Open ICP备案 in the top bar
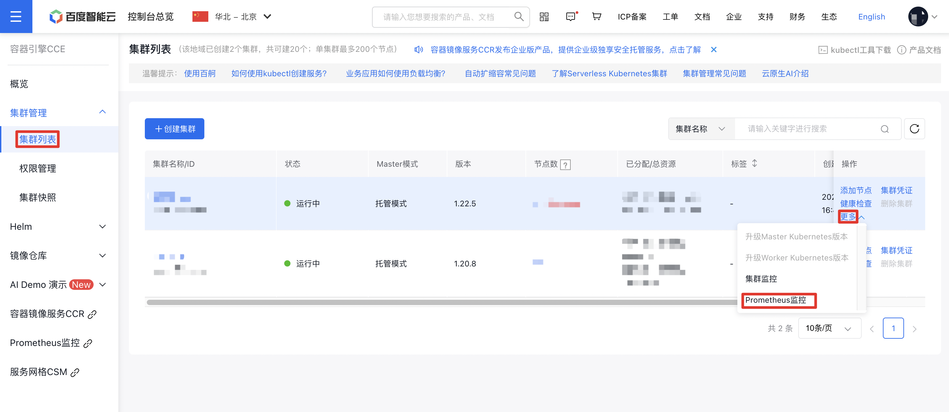Screen dimensions: 949x412 (x=632, y=17)
